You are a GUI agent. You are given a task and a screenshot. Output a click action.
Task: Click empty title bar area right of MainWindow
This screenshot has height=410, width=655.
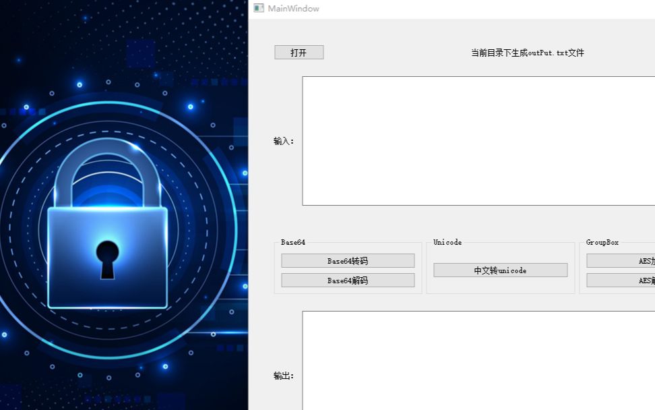pos(485,8)
